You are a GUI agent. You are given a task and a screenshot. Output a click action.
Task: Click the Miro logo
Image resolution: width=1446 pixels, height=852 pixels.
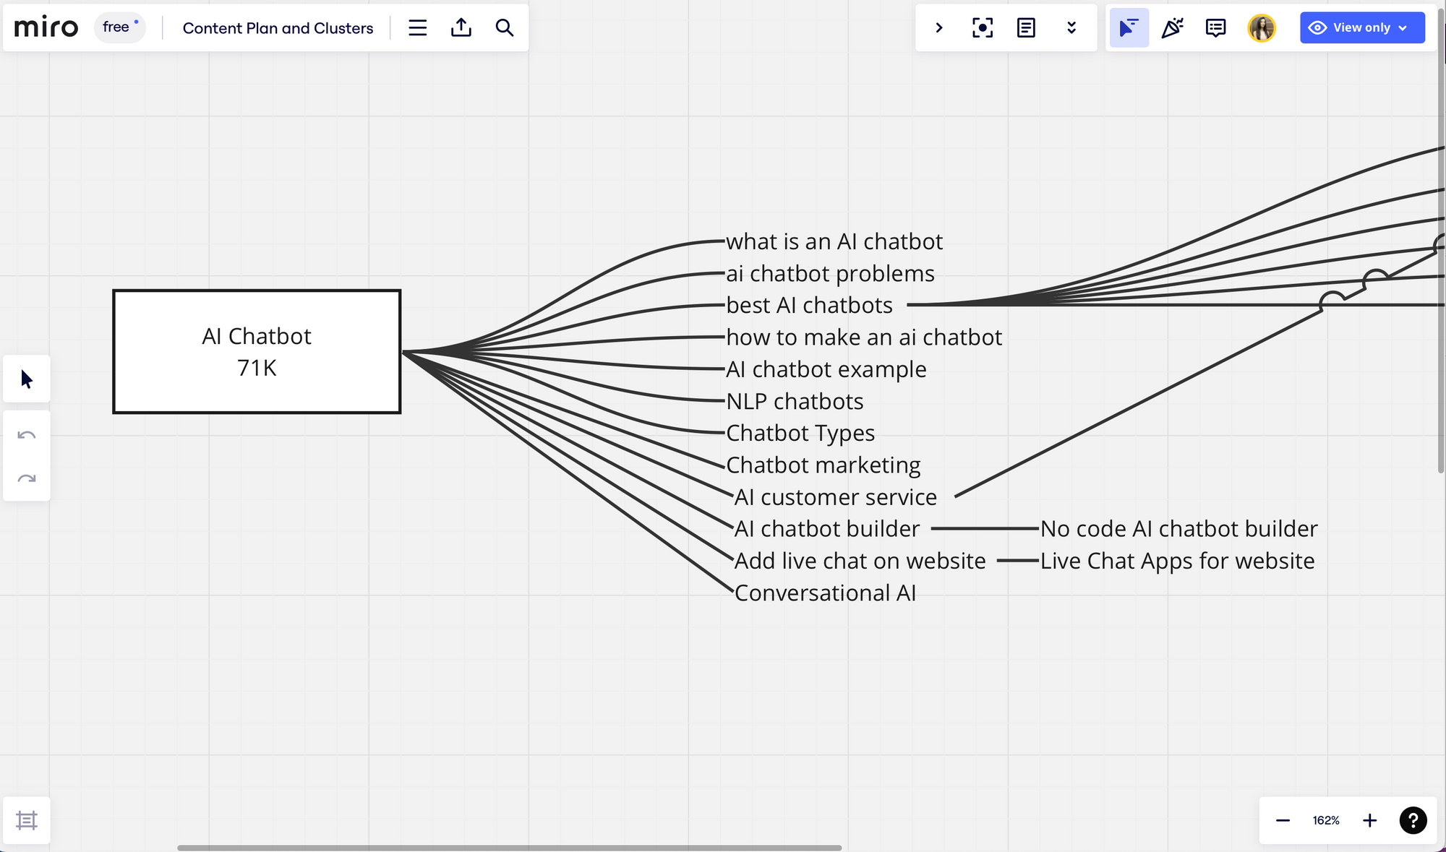click(x=46, y=27)
